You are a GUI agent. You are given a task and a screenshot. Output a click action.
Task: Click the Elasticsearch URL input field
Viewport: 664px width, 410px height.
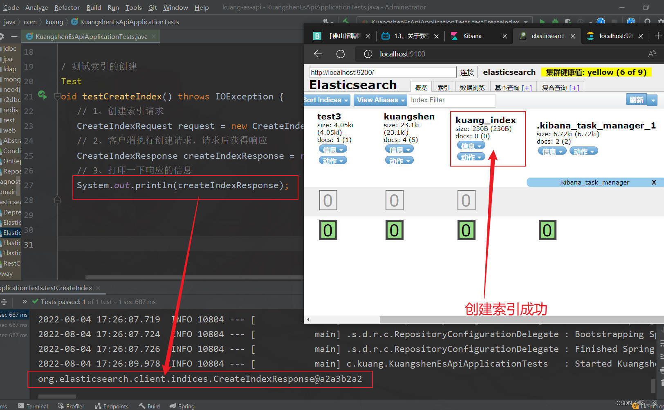tap(382, 72)
